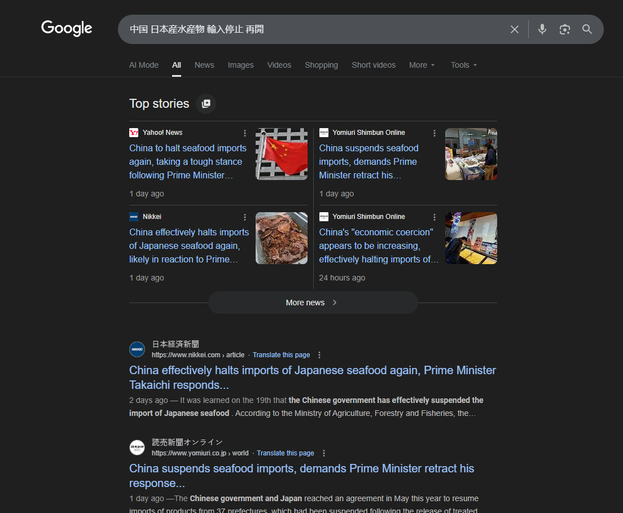Viewport: 623px width, 513px height.
Task: Open Yahoo story 'China to halt seafood imports'
Action: click(188, 162)
